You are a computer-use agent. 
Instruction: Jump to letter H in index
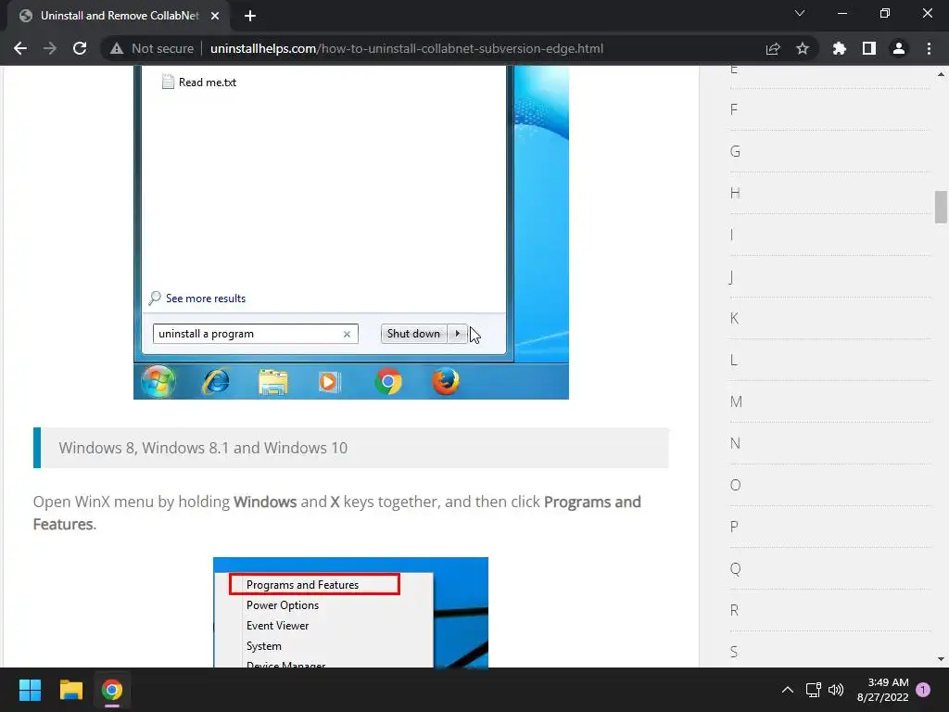[x=735, y=193]
